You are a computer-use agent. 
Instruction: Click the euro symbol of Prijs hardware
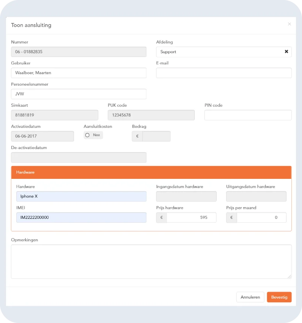(x=162, y=217)
